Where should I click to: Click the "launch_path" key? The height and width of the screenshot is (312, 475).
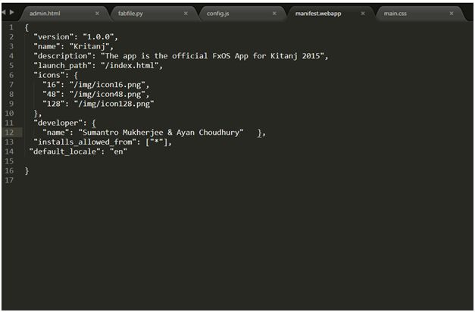point(63,65)
